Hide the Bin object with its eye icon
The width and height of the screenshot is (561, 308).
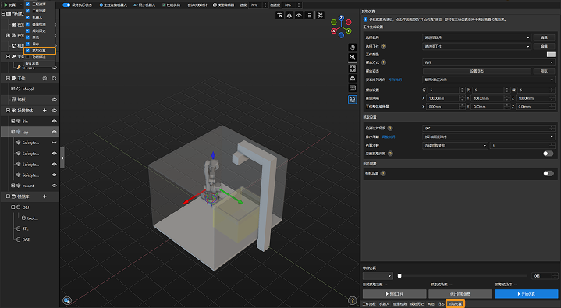click(x=55, y=122)
